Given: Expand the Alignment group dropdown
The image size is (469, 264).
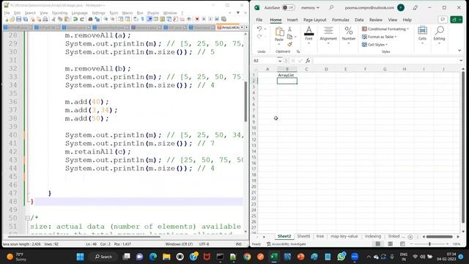Looking at the screenshot, I should [328, 43].
